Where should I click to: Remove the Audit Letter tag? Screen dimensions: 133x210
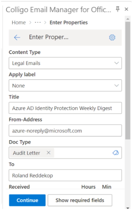point(48,152)
